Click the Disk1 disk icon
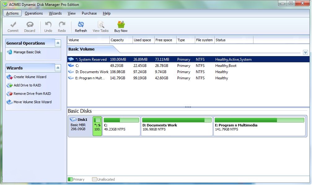Image resolution: width=312 pixels, height=185 pixels. tap(73, 119)
